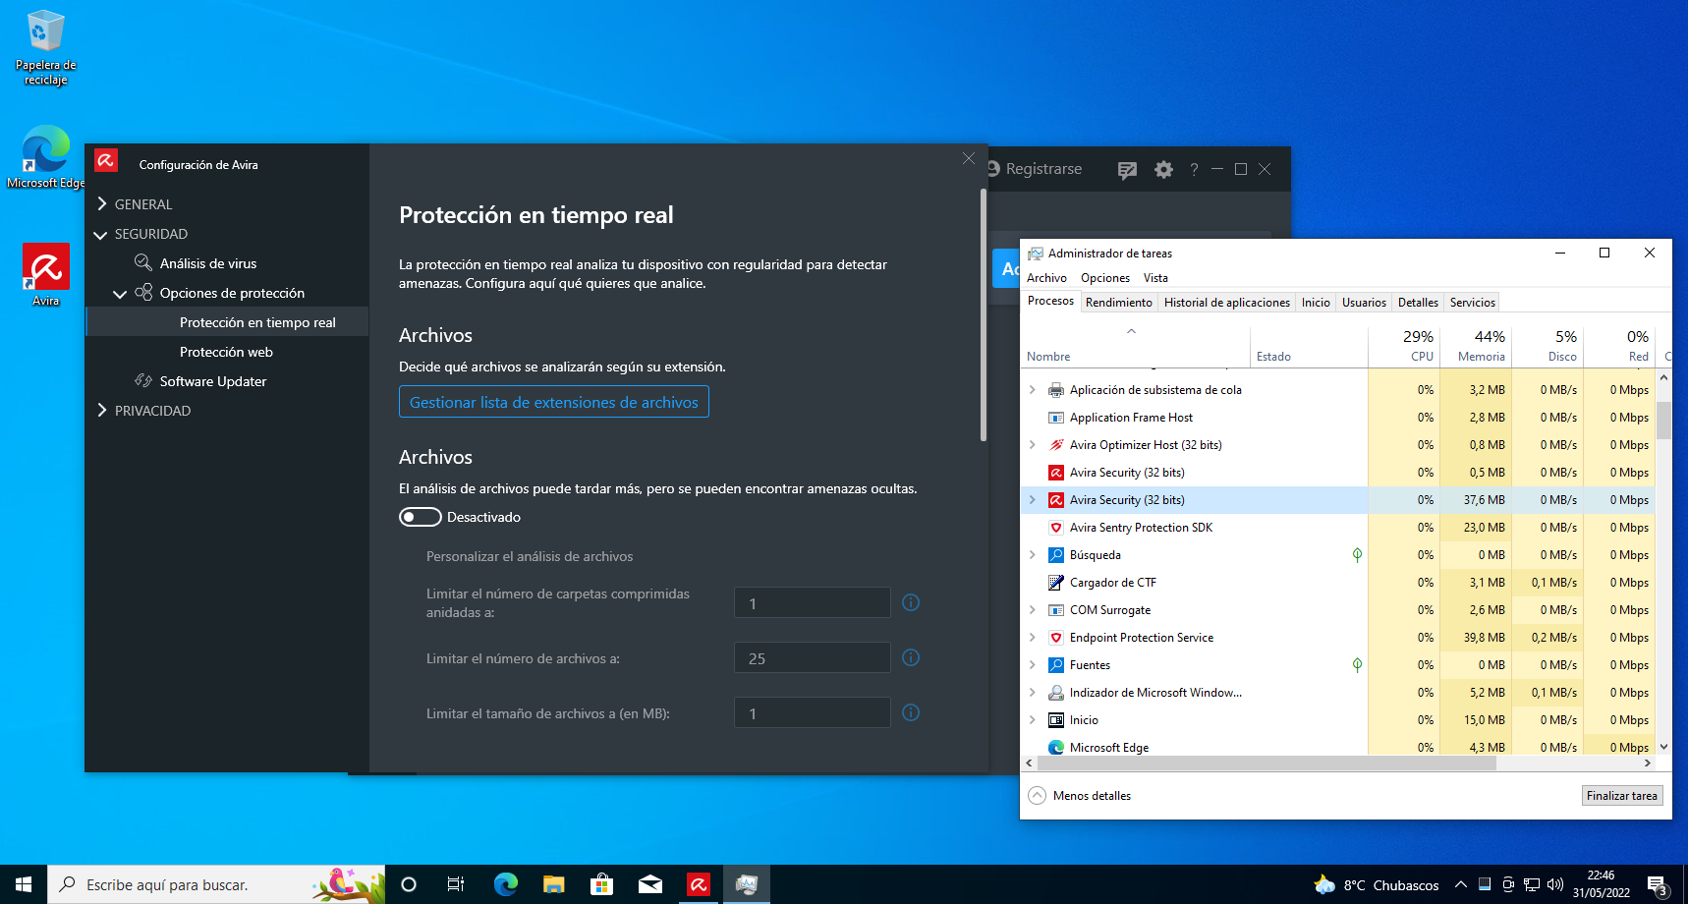Open Avira feedback chat icon

[x=1127, y=170]
